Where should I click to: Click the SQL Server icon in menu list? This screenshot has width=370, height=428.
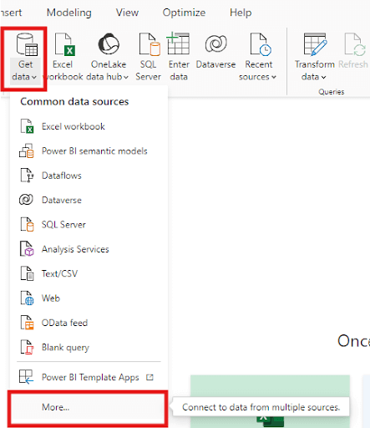(x=27, y=224)
